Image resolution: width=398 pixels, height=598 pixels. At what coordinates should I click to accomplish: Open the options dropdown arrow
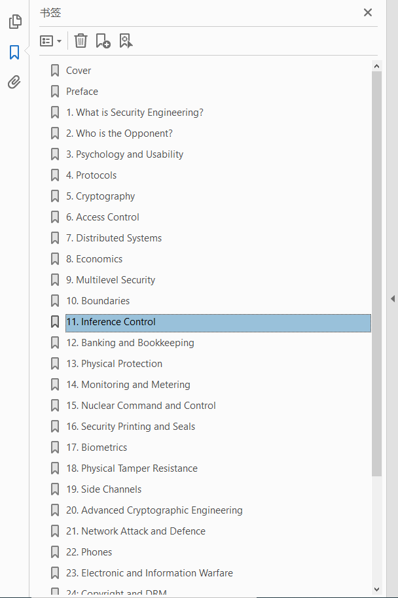(x=58, y=41)
